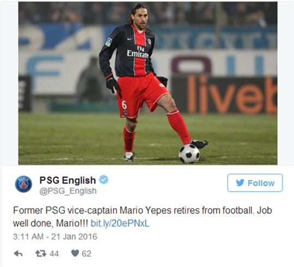Open the PSG crest profile avatar

[x=23, y=184]
